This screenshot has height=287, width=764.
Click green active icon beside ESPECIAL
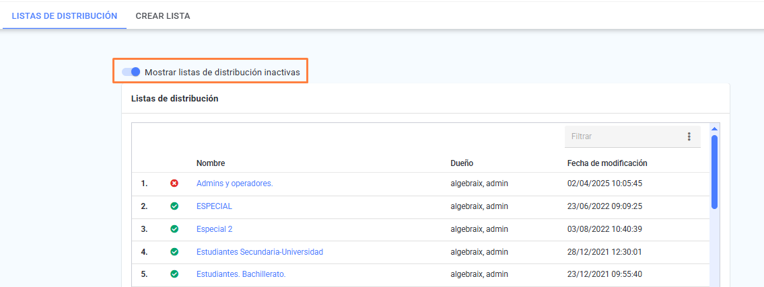174,206
